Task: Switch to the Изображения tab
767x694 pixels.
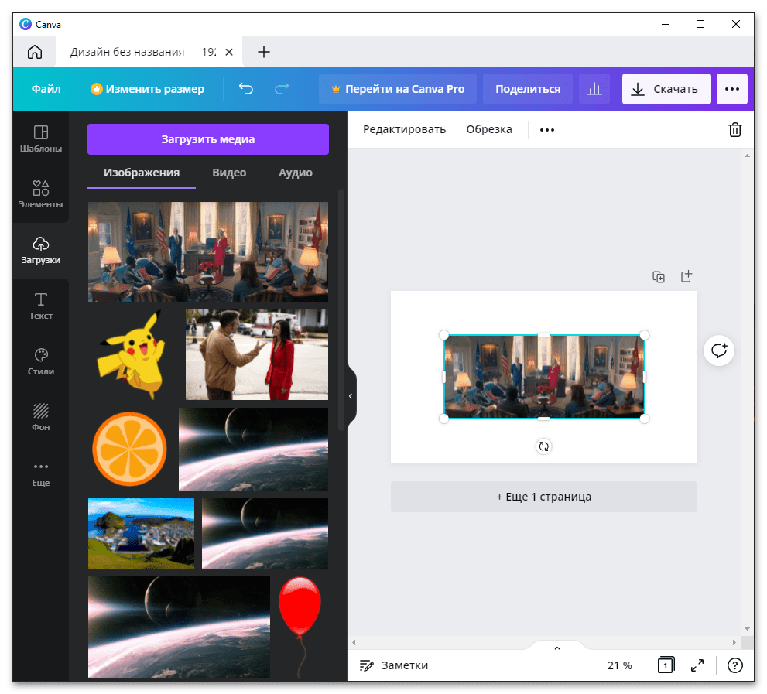Action: coord(142,173)
